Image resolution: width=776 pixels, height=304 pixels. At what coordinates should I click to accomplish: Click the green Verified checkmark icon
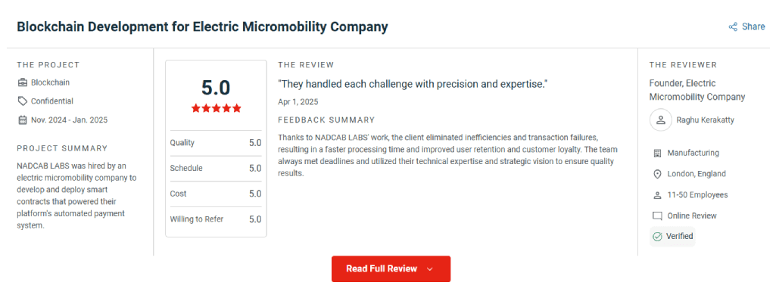click(657, 237)
